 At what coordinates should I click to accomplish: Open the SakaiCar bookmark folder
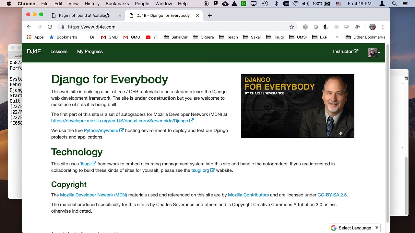[176, 37]
